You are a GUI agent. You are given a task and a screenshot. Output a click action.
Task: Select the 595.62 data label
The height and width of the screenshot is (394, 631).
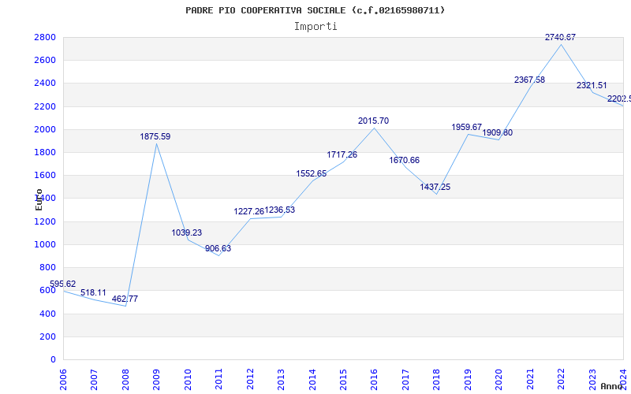[63, 284]
